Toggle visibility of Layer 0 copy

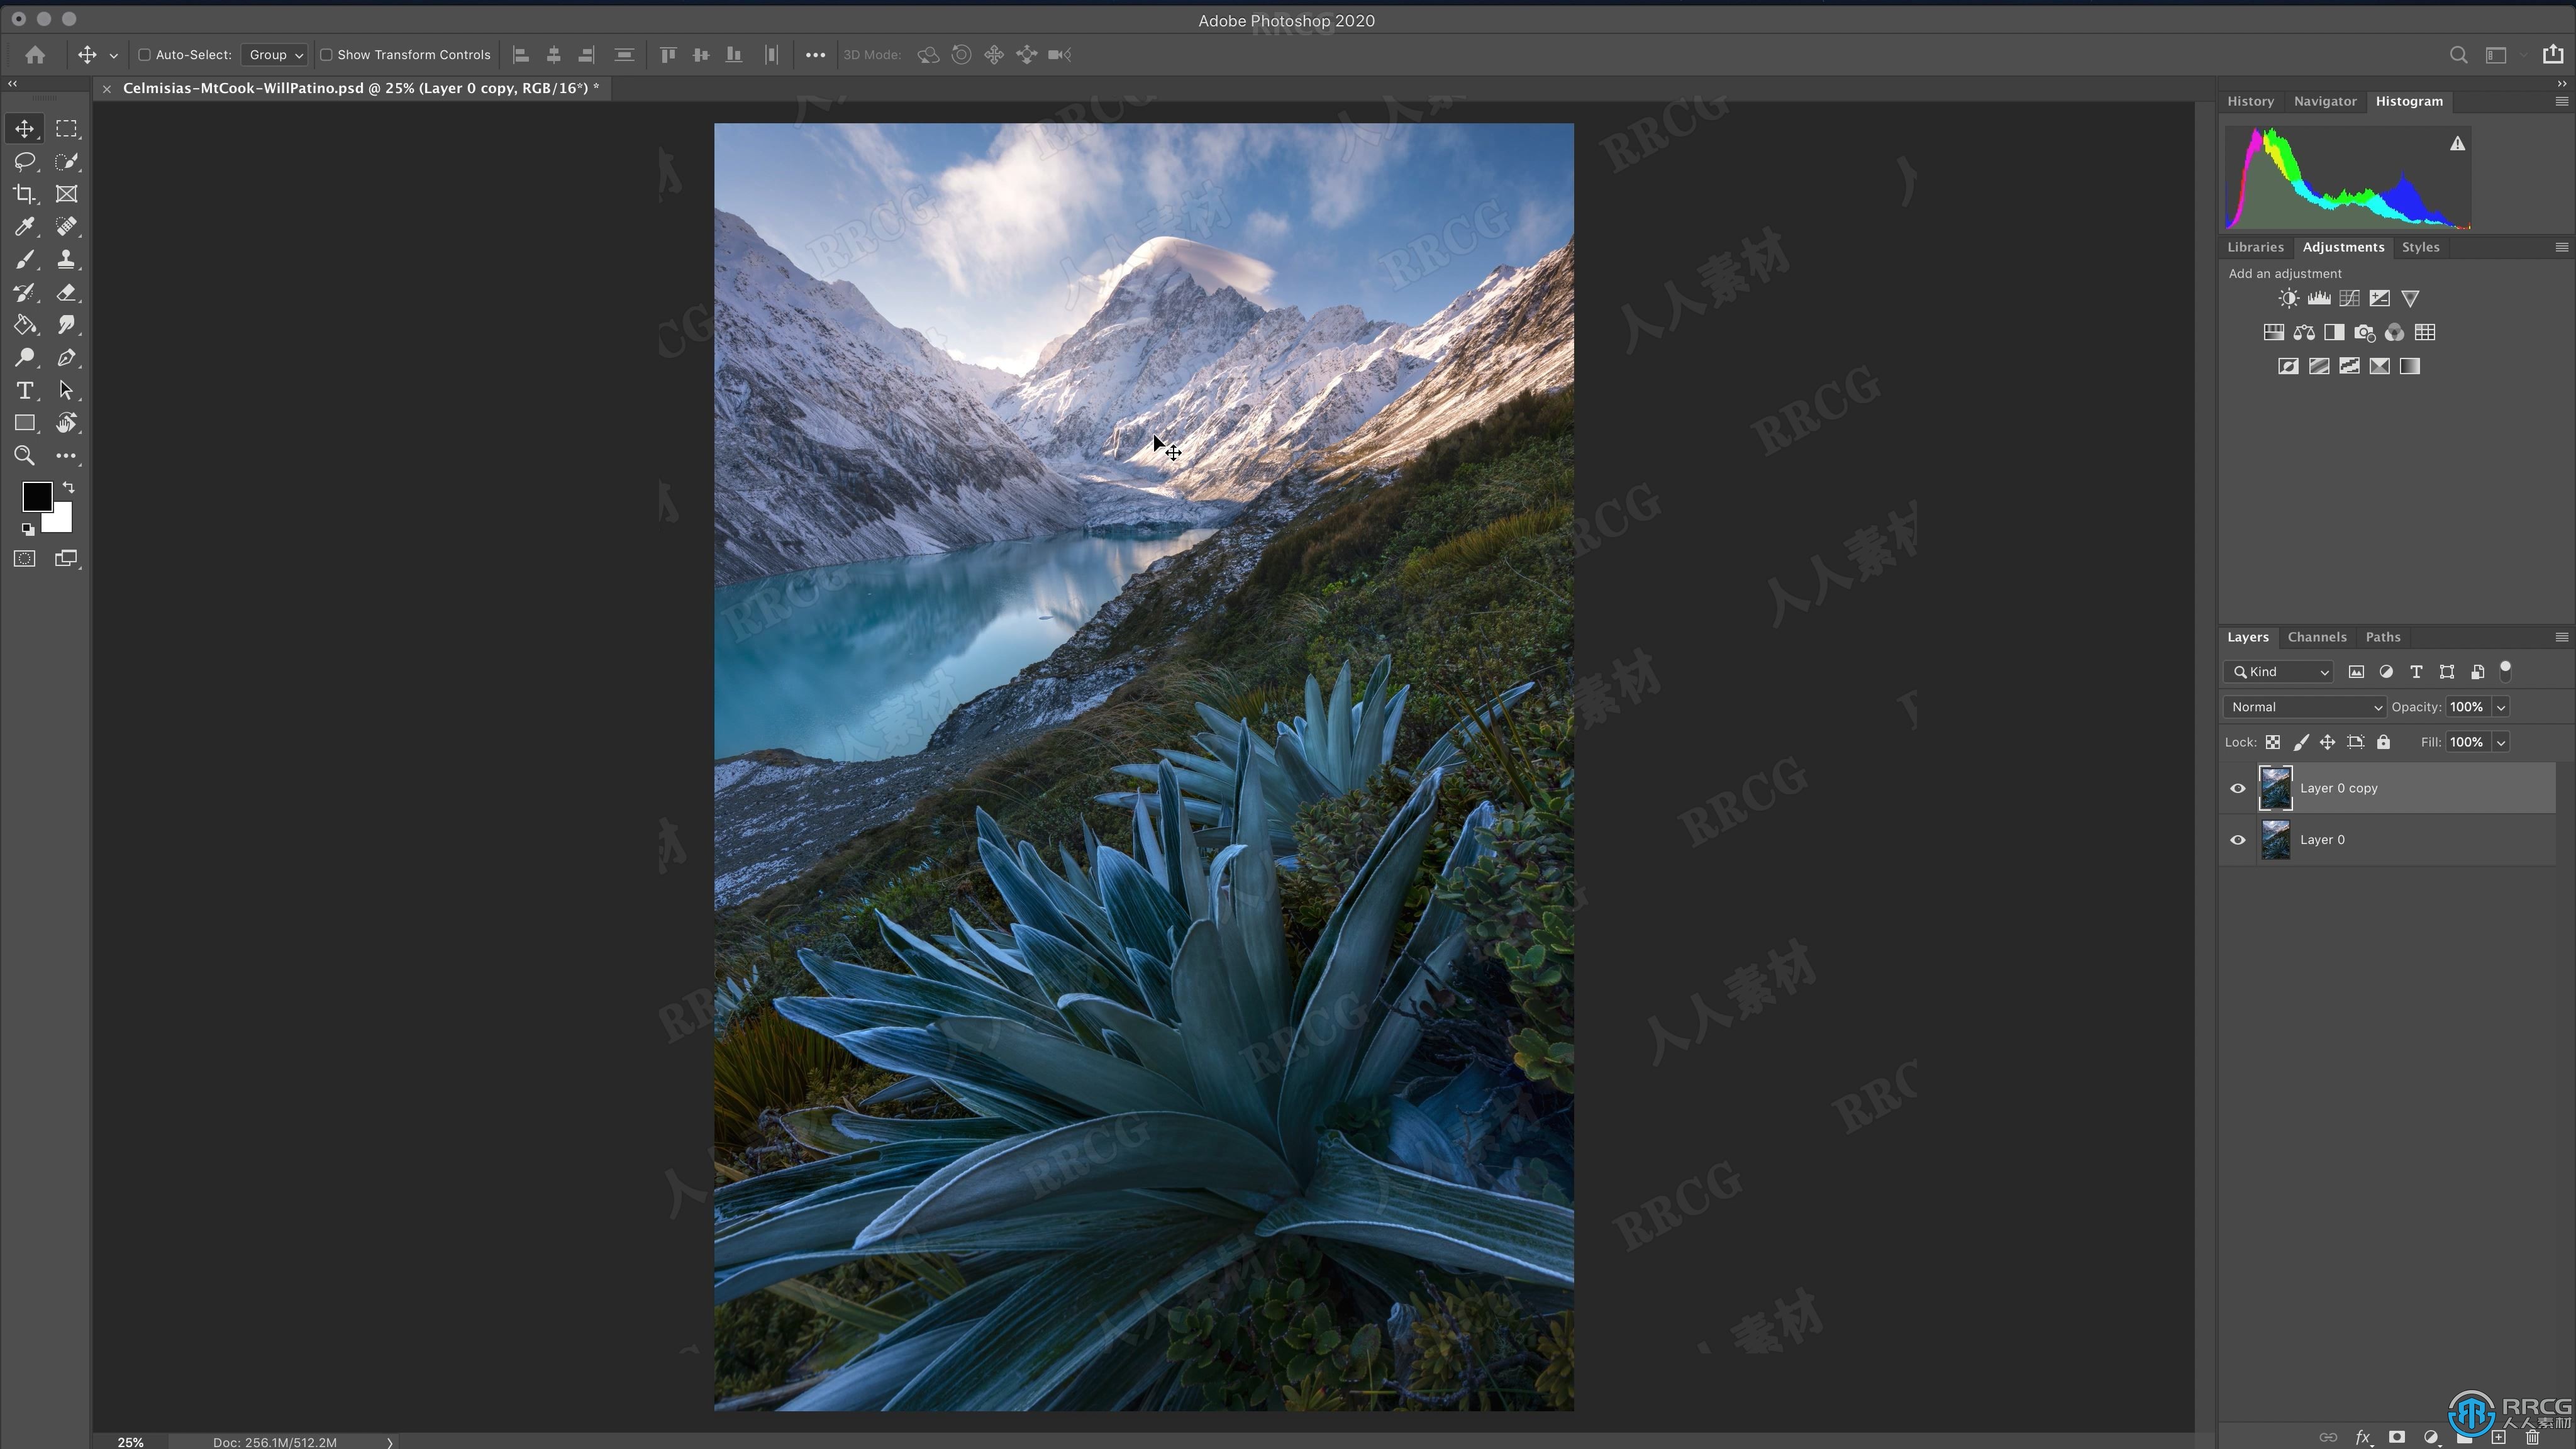[2238, 787]
